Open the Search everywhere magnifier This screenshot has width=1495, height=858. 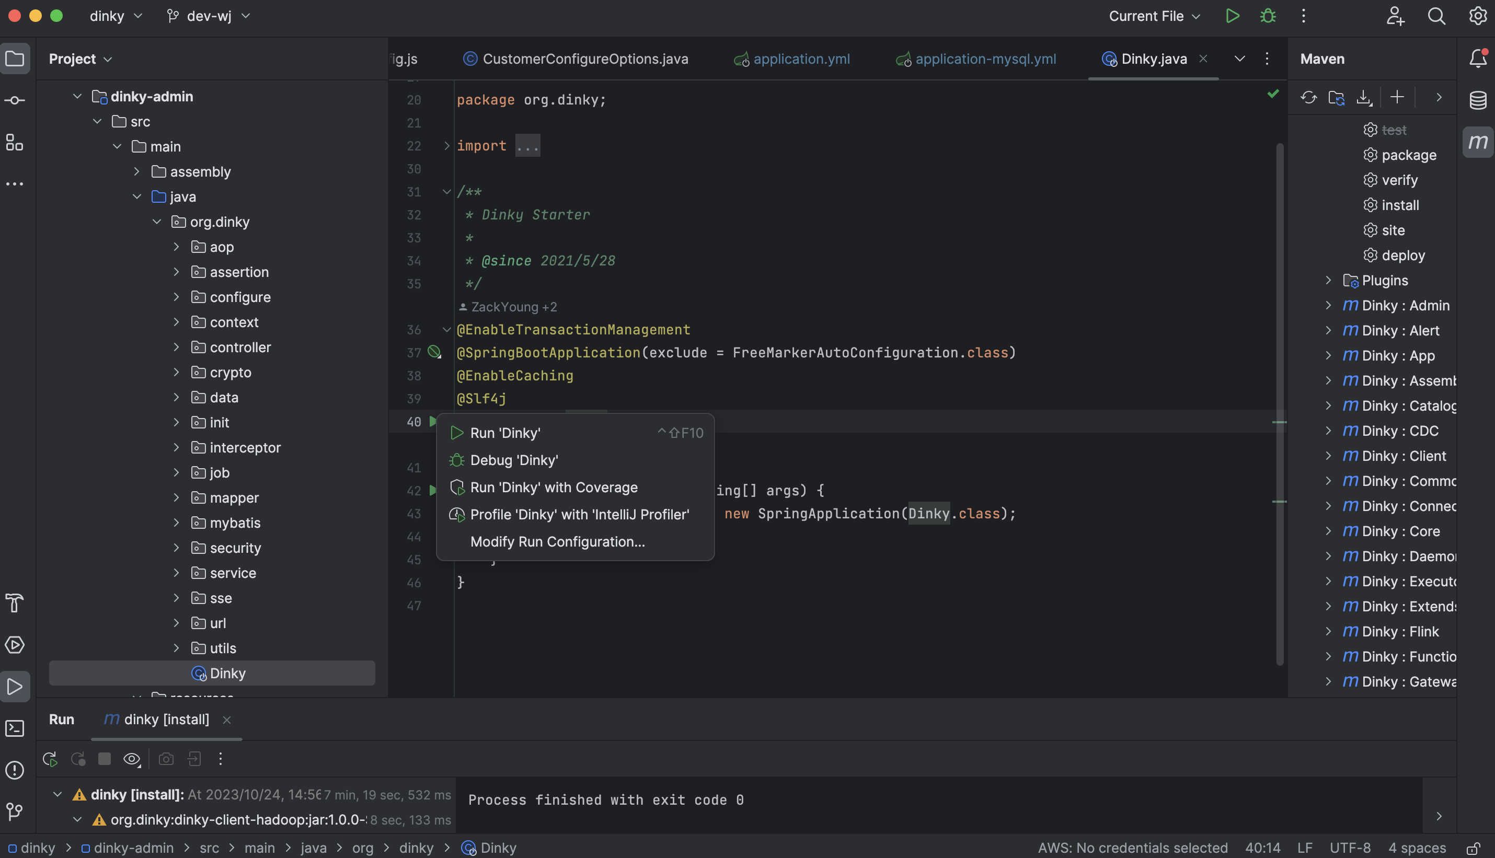coord(1436,16)
